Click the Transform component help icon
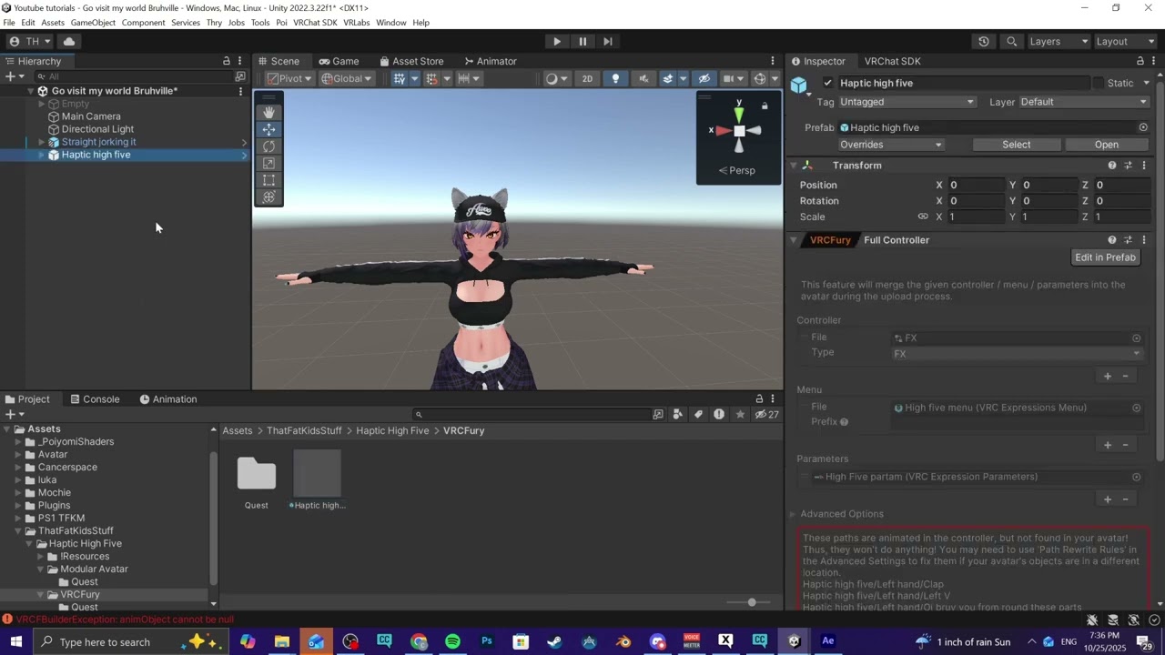This screenshot has height=655, width=1165. (1112, 166)
